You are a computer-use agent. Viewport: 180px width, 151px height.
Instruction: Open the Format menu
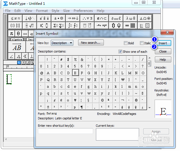(x=42, y=11)
